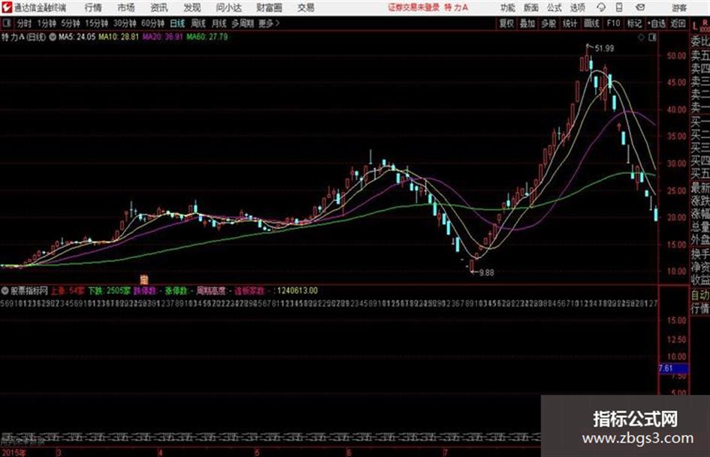The height and width of the screenshot is (457, 710).
Task: Switch to 30分钟 period tab
Action: tap(125, 23)
